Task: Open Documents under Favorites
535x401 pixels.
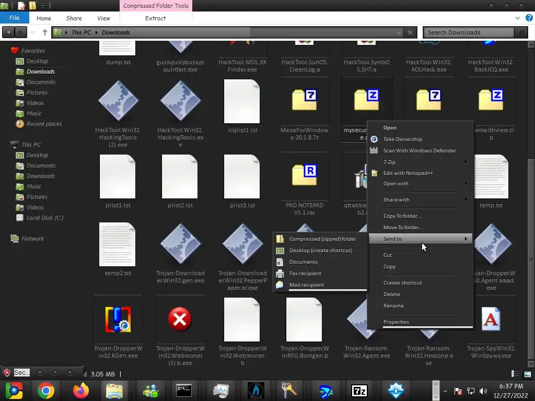Action: pyautogui.click(x=41, y=82)
